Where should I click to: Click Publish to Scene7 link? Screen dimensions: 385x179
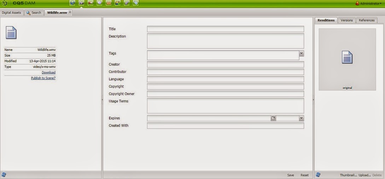click(x=43, y=78)
